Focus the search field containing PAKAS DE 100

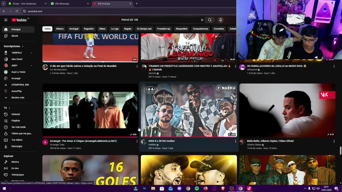160,20
